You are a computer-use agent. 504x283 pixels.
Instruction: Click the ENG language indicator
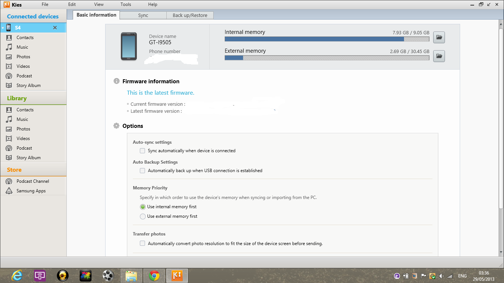click(462, 276)
